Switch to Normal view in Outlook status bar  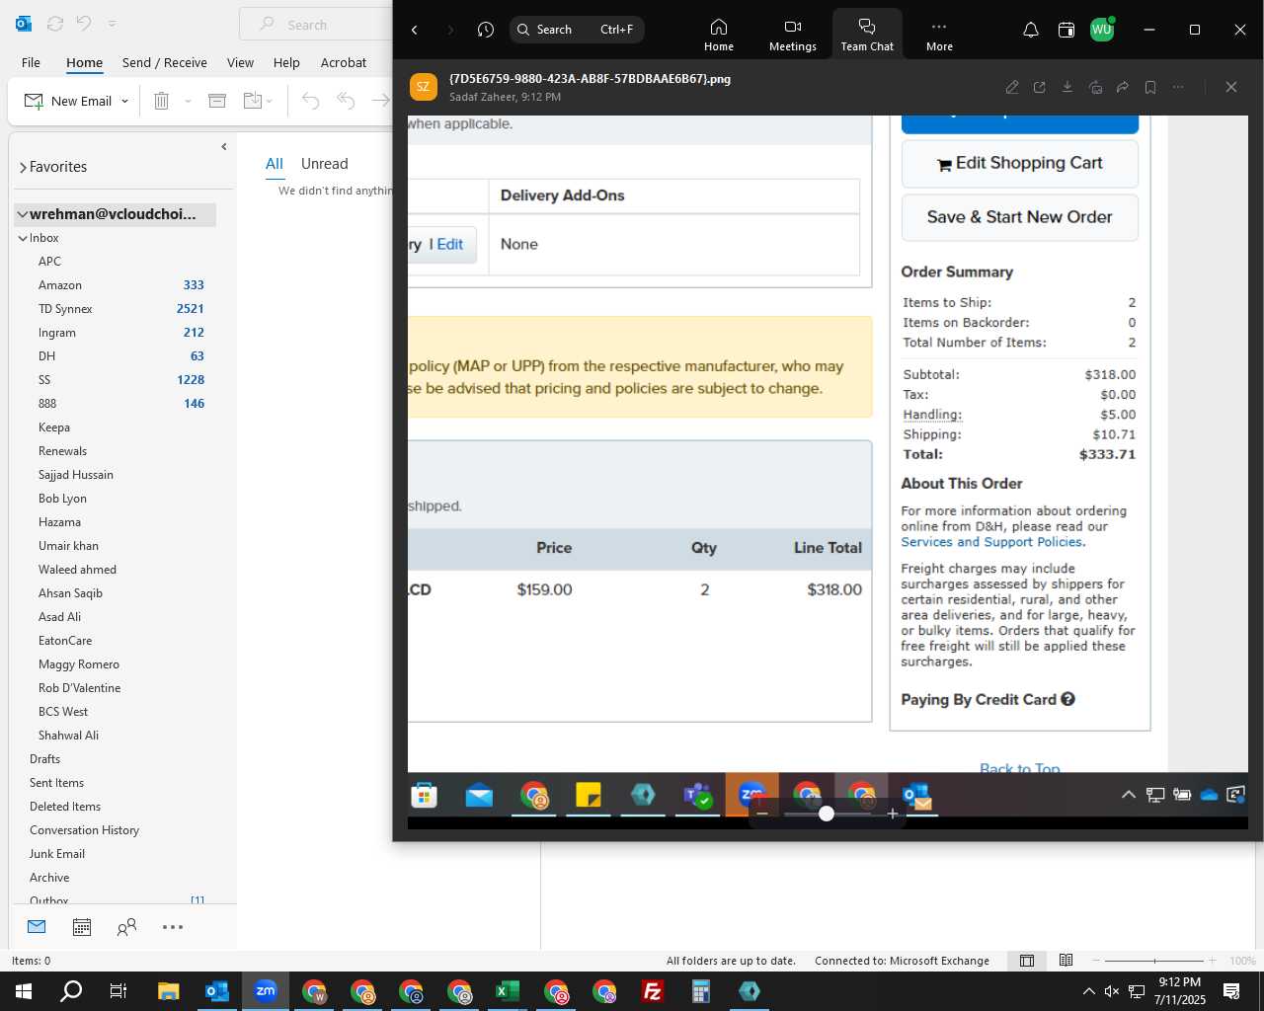point(1027,961)
